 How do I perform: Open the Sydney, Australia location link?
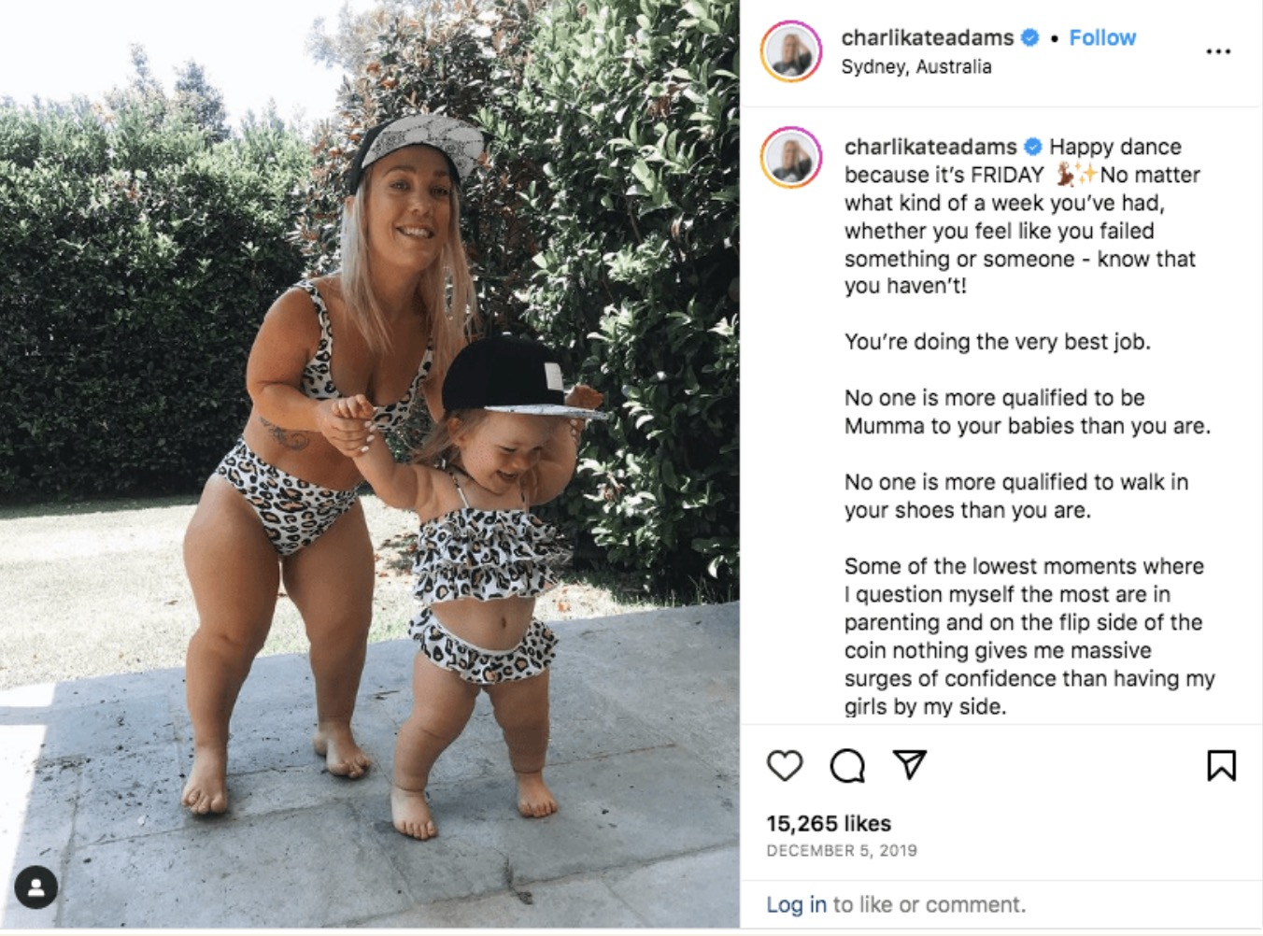915,66
